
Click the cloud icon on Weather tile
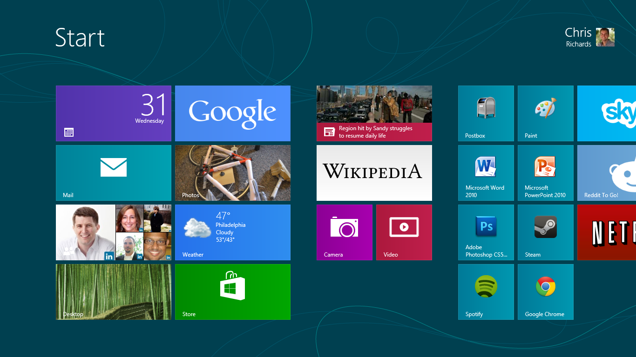coord(197,228)
